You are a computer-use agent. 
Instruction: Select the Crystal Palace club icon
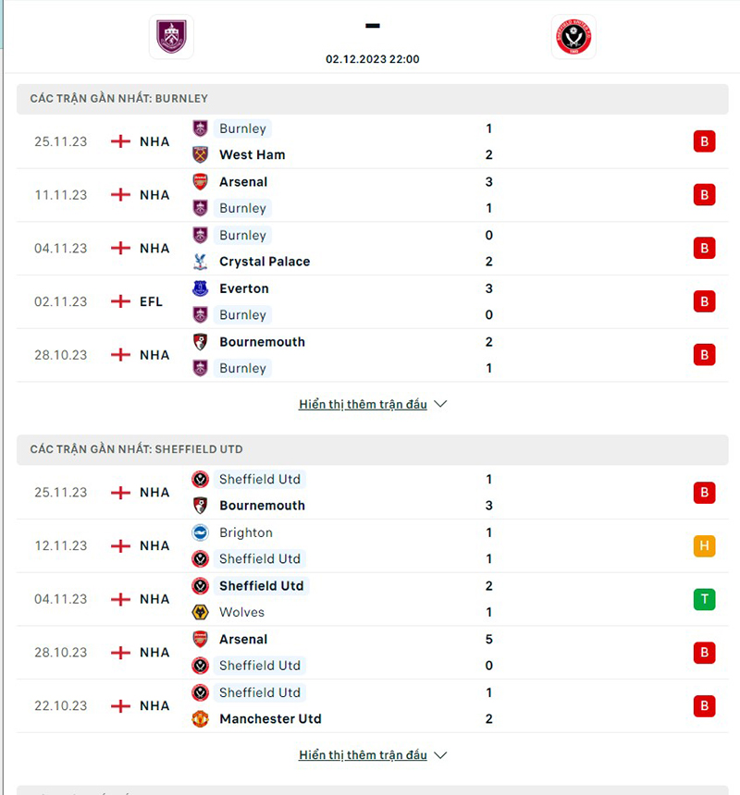coord(200,262)
